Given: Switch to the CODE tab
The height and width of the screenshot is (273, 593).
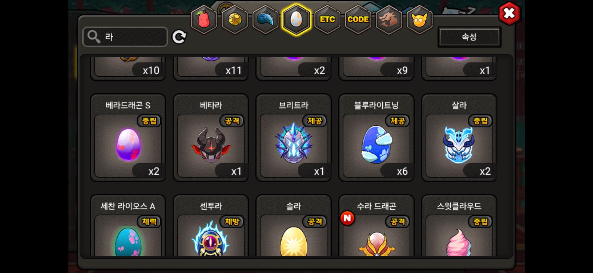Looking at the screenshot, I should click(358, 19).
